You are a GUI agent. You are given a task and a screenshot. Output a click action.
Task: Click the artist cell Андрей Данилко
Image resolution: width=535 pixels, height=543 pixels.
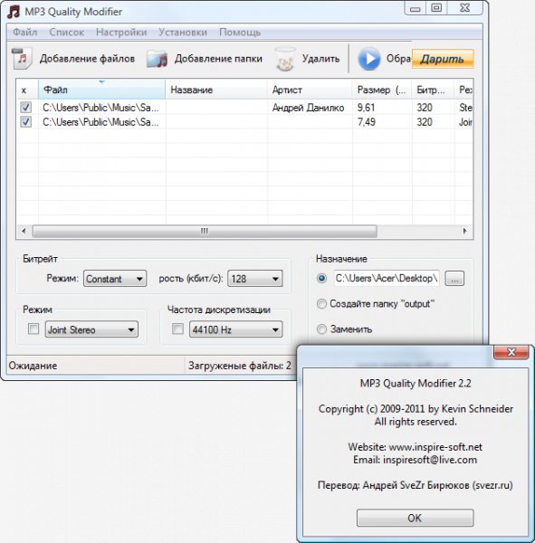[x=308, y=108]
